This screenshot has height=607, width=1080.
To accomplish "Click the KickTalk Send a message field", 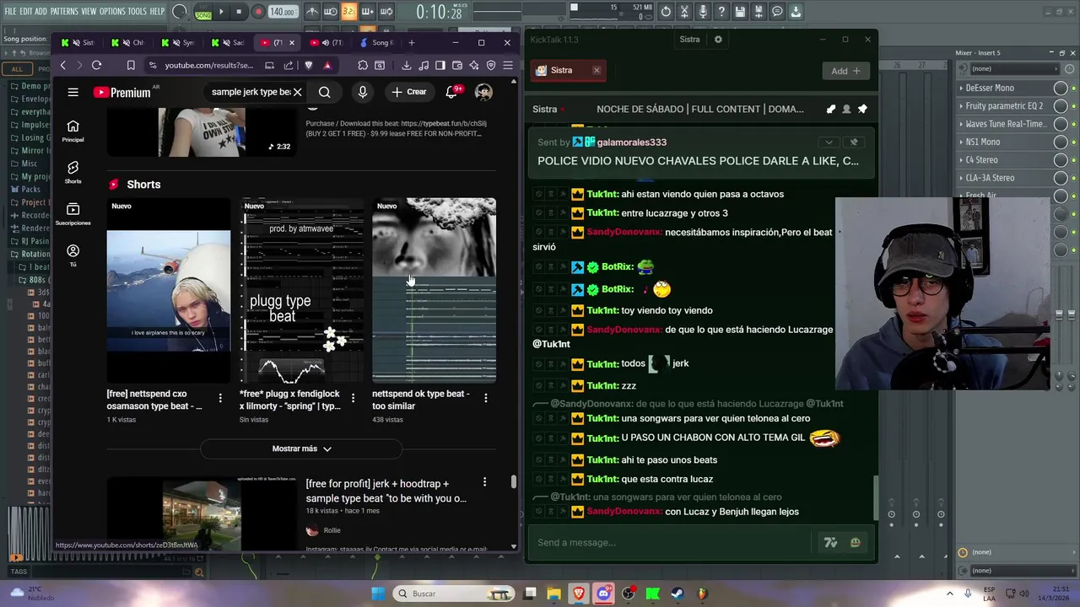I will [671, 542].
